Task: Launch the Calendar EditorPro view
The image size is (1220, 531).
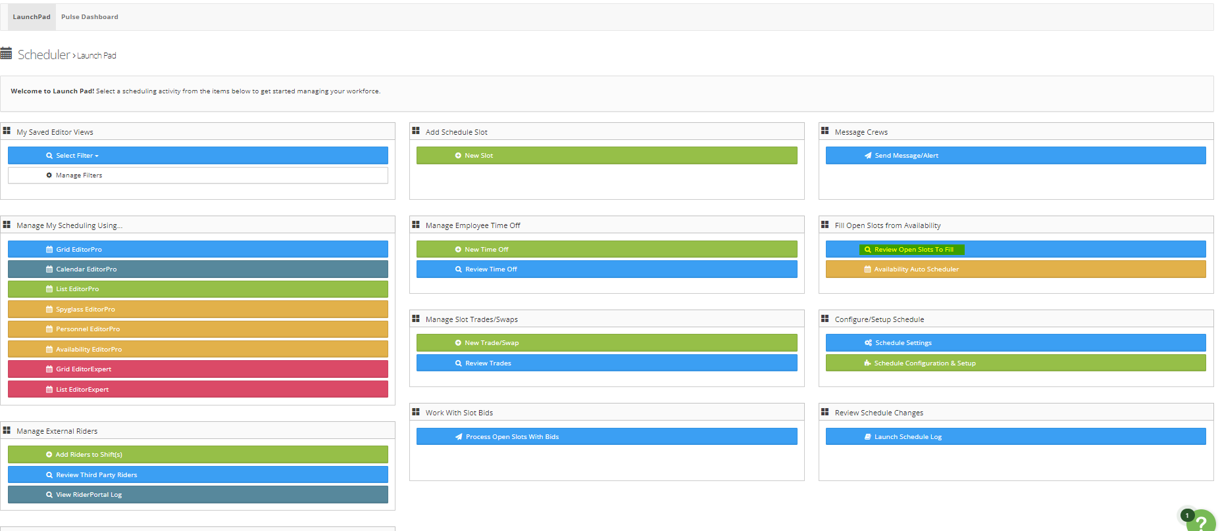Action: tap(197, 269)
